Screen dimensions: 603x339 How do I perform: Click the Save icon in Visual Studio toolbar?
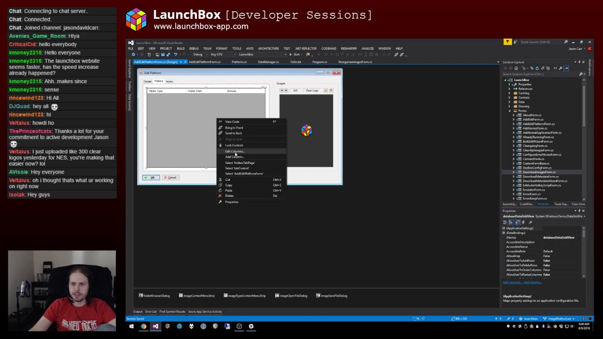pos(163,55)
